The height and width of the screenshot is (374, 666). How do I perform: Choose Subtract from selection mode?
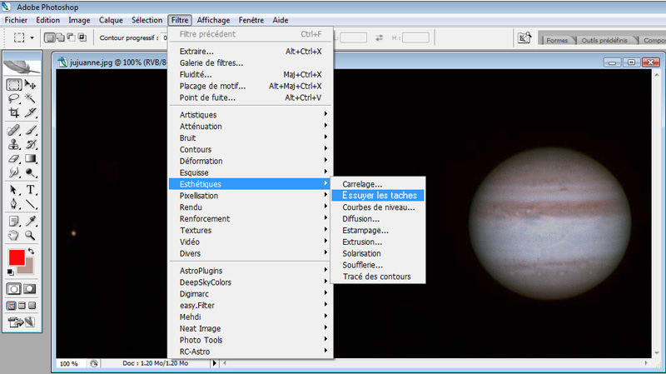71,37
